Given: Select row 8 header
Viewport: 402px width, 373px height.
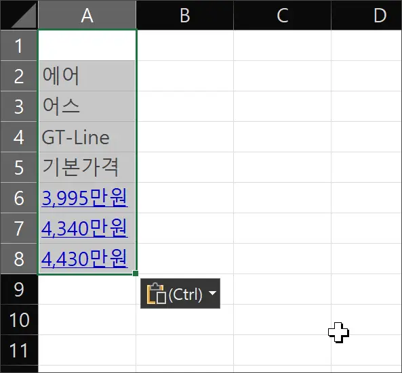Looking at the screenshot, I should 19,259.
